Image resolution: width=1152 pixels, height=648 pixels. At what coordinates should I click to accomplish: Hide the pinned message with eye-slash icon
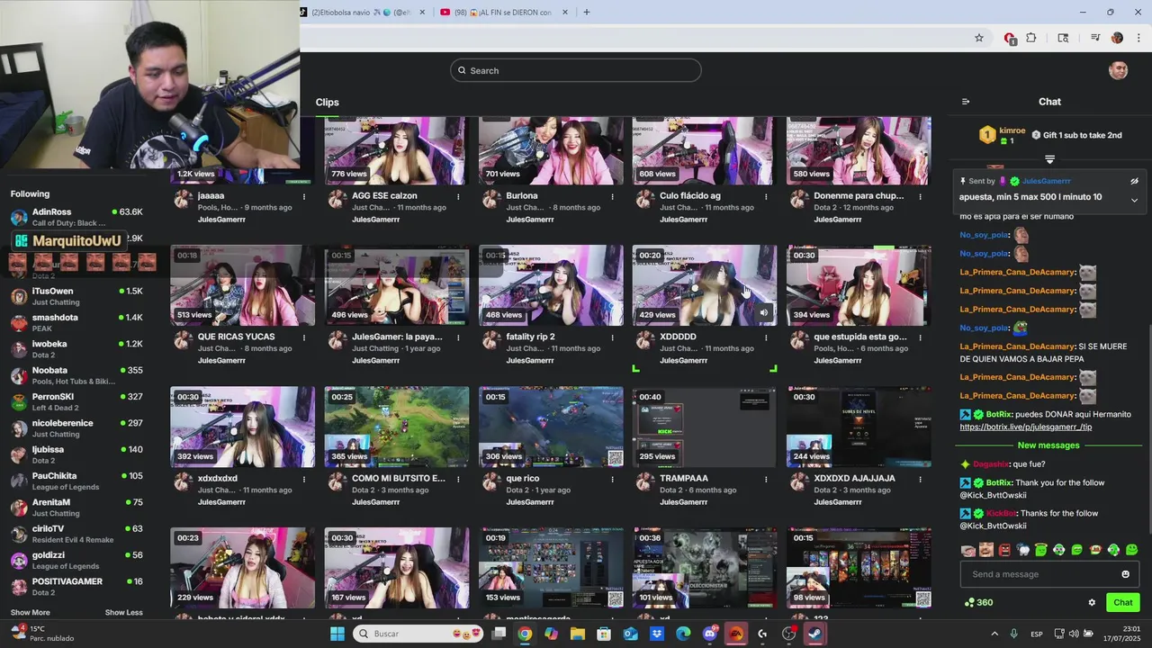point(1134,181)
